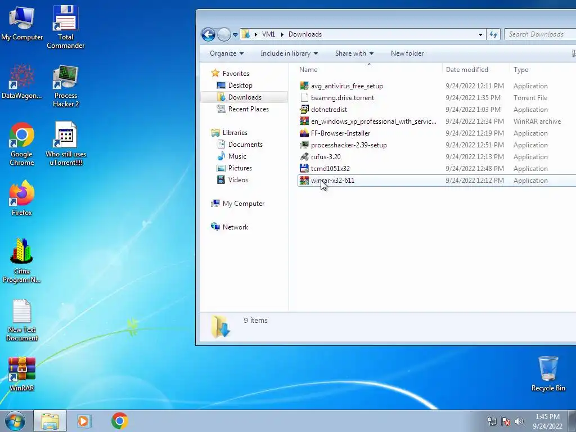Click Explorer's Forward arrow button

224,34
